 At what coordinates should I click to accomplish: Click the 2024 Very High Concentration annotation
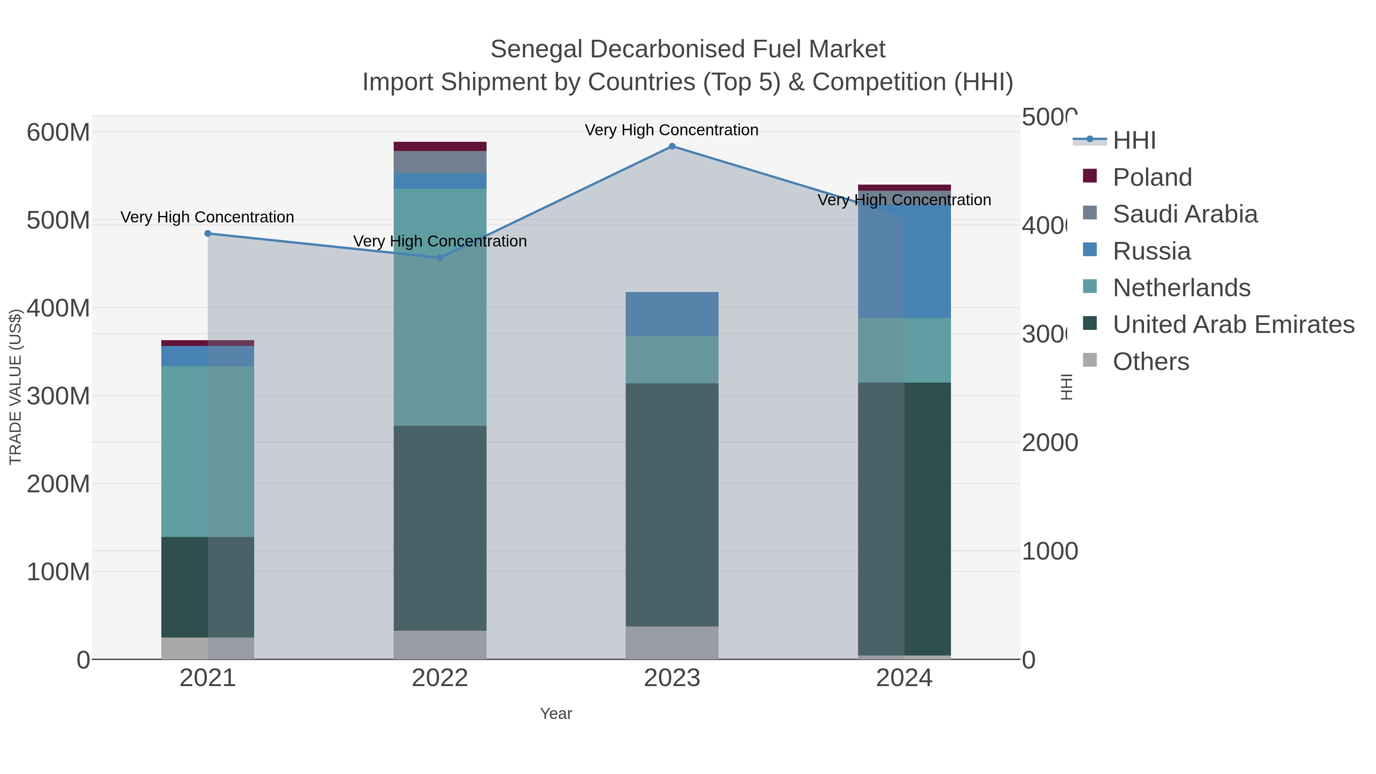(904, 200)
